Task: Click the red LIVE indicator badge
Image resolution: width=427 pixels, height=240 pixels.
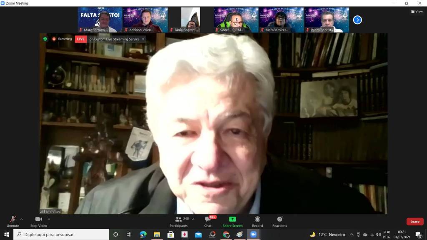Action: click(x=80, y=39)
